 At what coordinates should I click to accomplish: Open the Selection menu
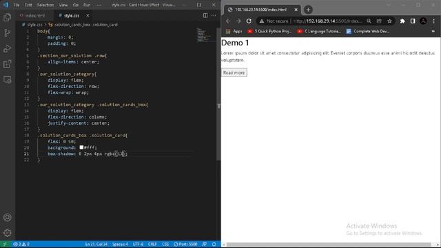click(45, 5)
